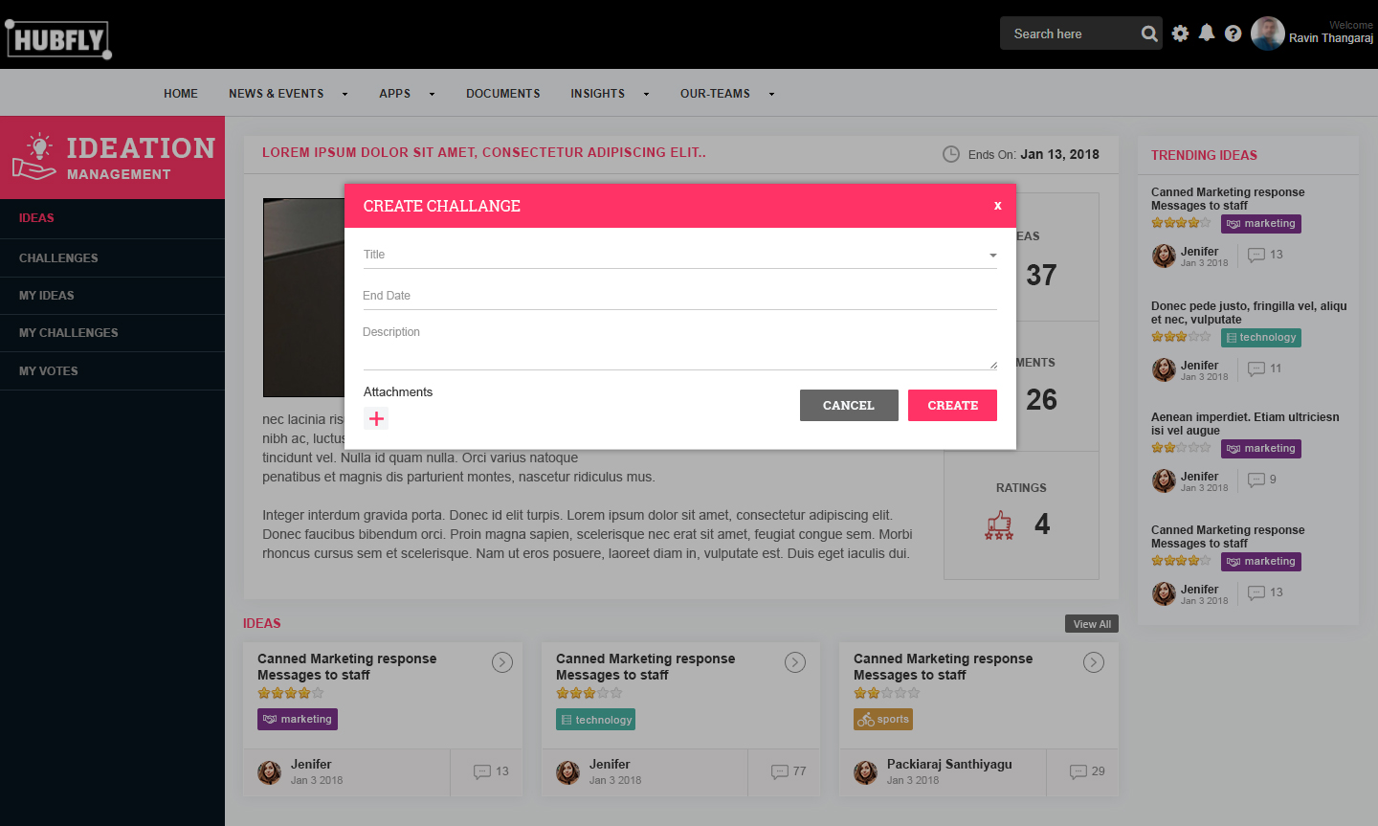Open idea card tagged sports via arrow icon
The width and height of the screenshot is (1378, 826).
point(1094,662)
